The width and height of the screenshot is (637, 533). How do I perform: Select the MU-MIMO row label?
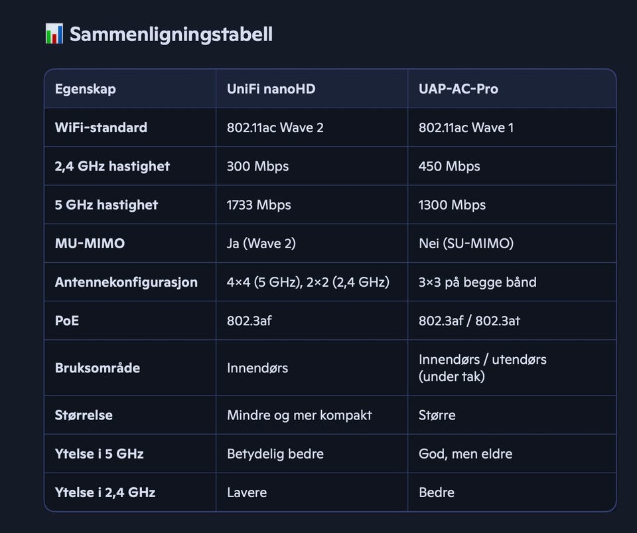pyautogui.click(x=90, y=244)
